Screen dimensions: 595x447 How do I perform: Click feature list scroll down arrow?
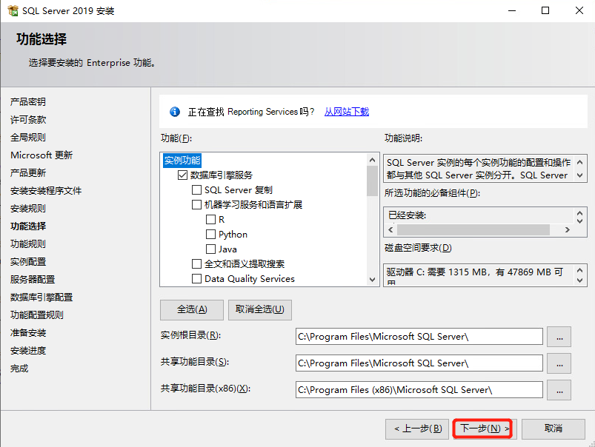372,280
